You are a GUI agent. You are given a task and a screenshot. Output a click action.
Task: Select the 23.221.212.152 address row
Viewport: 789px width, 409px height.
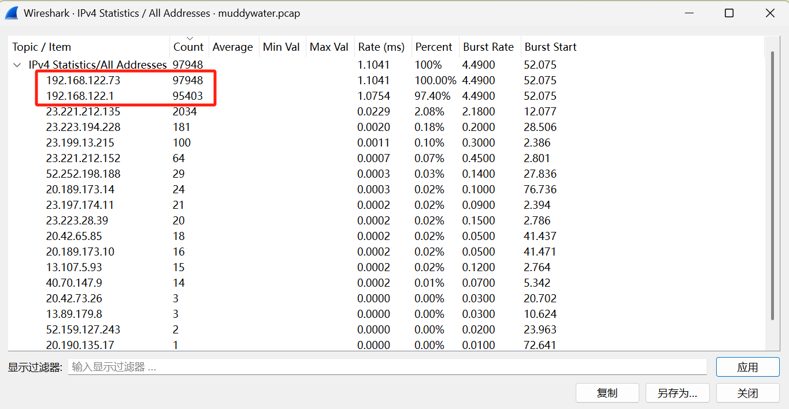[386, 158]
